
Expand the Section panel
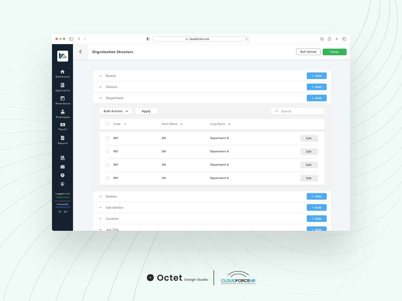(x=100, y=196)
